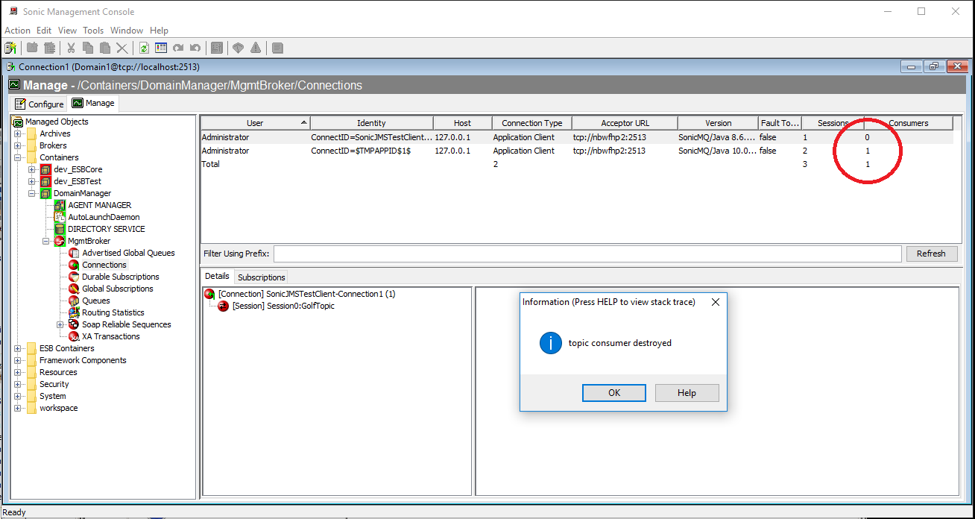975x519 pixels.
Task: Select the dev_ESBCore container icon
Action: (45, 169)
